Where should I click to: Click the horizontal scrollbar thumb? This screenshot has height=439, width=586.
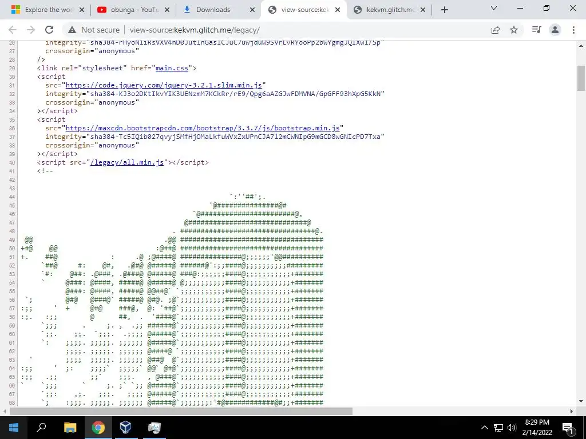click(181, 411)
